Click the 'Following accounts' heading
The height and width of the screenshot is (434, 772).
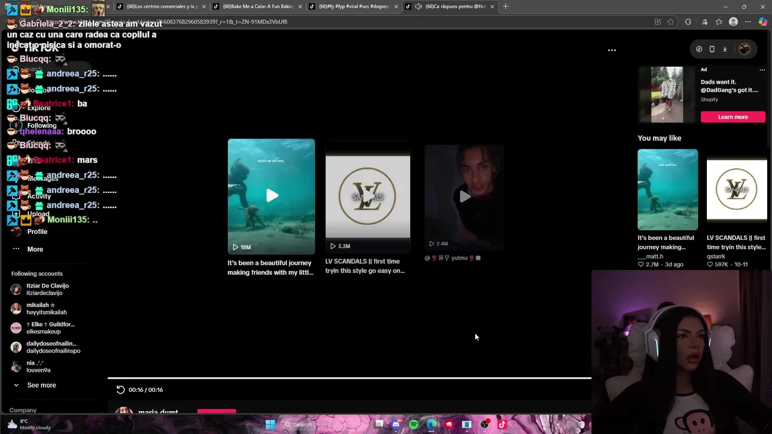pyautogui.click(x=37, y=274)
